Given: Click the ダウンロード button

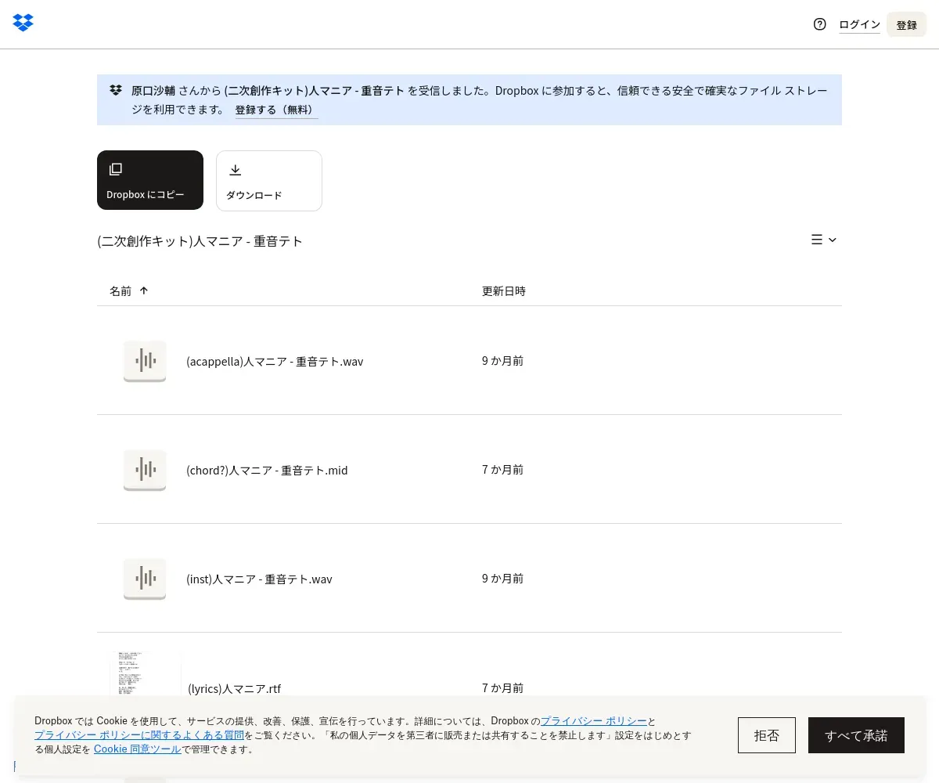Looking at the screenshot, I should (x=269, y=181).
